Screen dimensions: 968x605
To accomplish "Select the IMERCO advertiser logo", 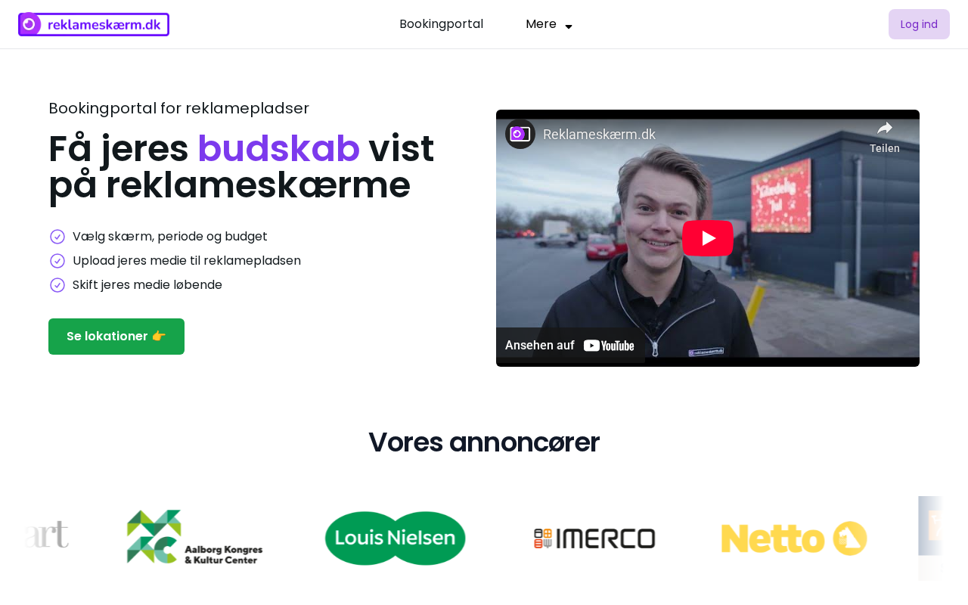I will pyautogui.click(x=594, y=538).
